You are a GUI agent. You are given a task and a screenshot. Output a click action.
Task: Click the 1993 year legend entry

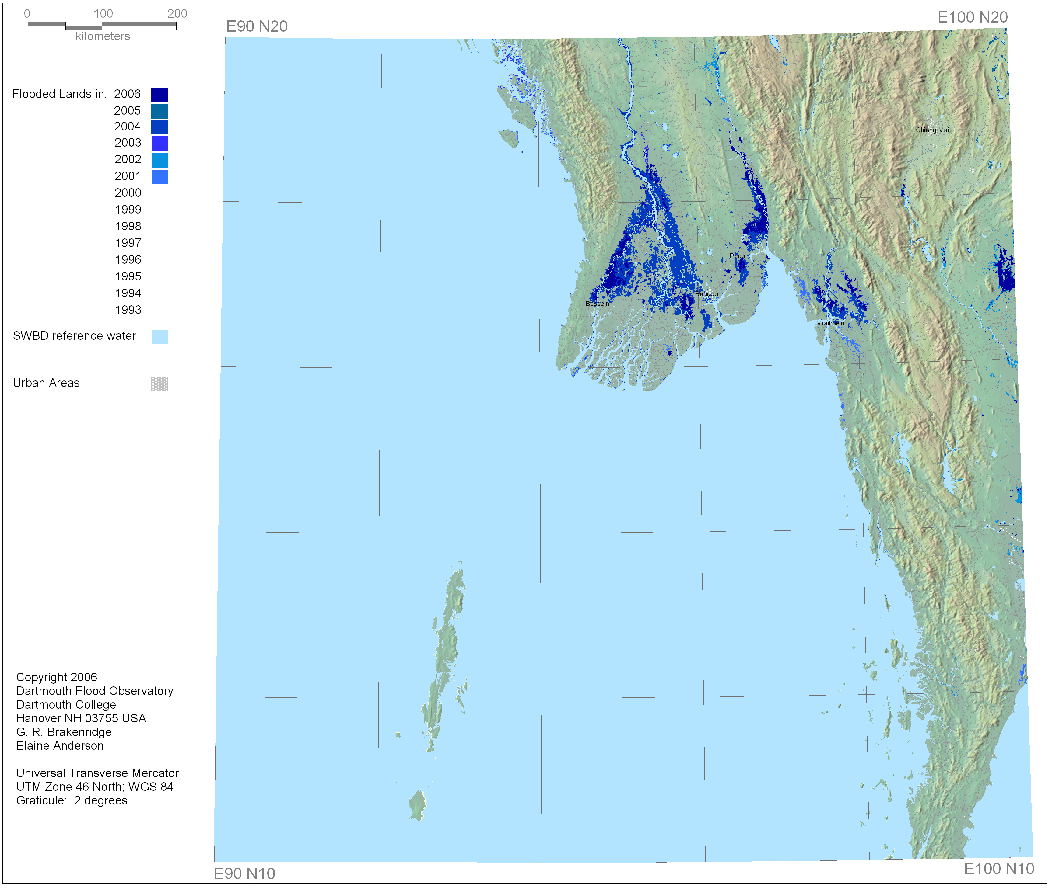click(128, 310)
